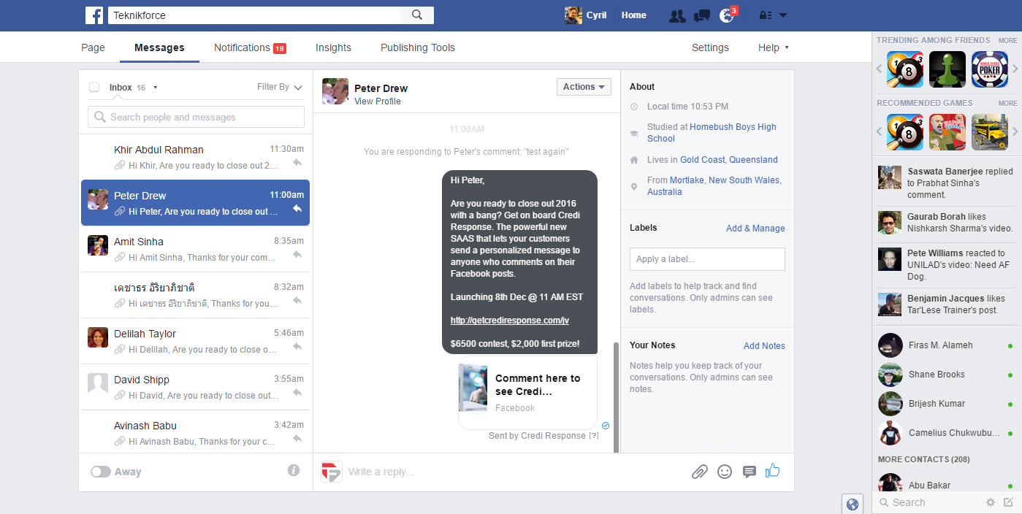Open the Filter By dropdown
This screenshot has width=1022, height=514.
(280, 87)
